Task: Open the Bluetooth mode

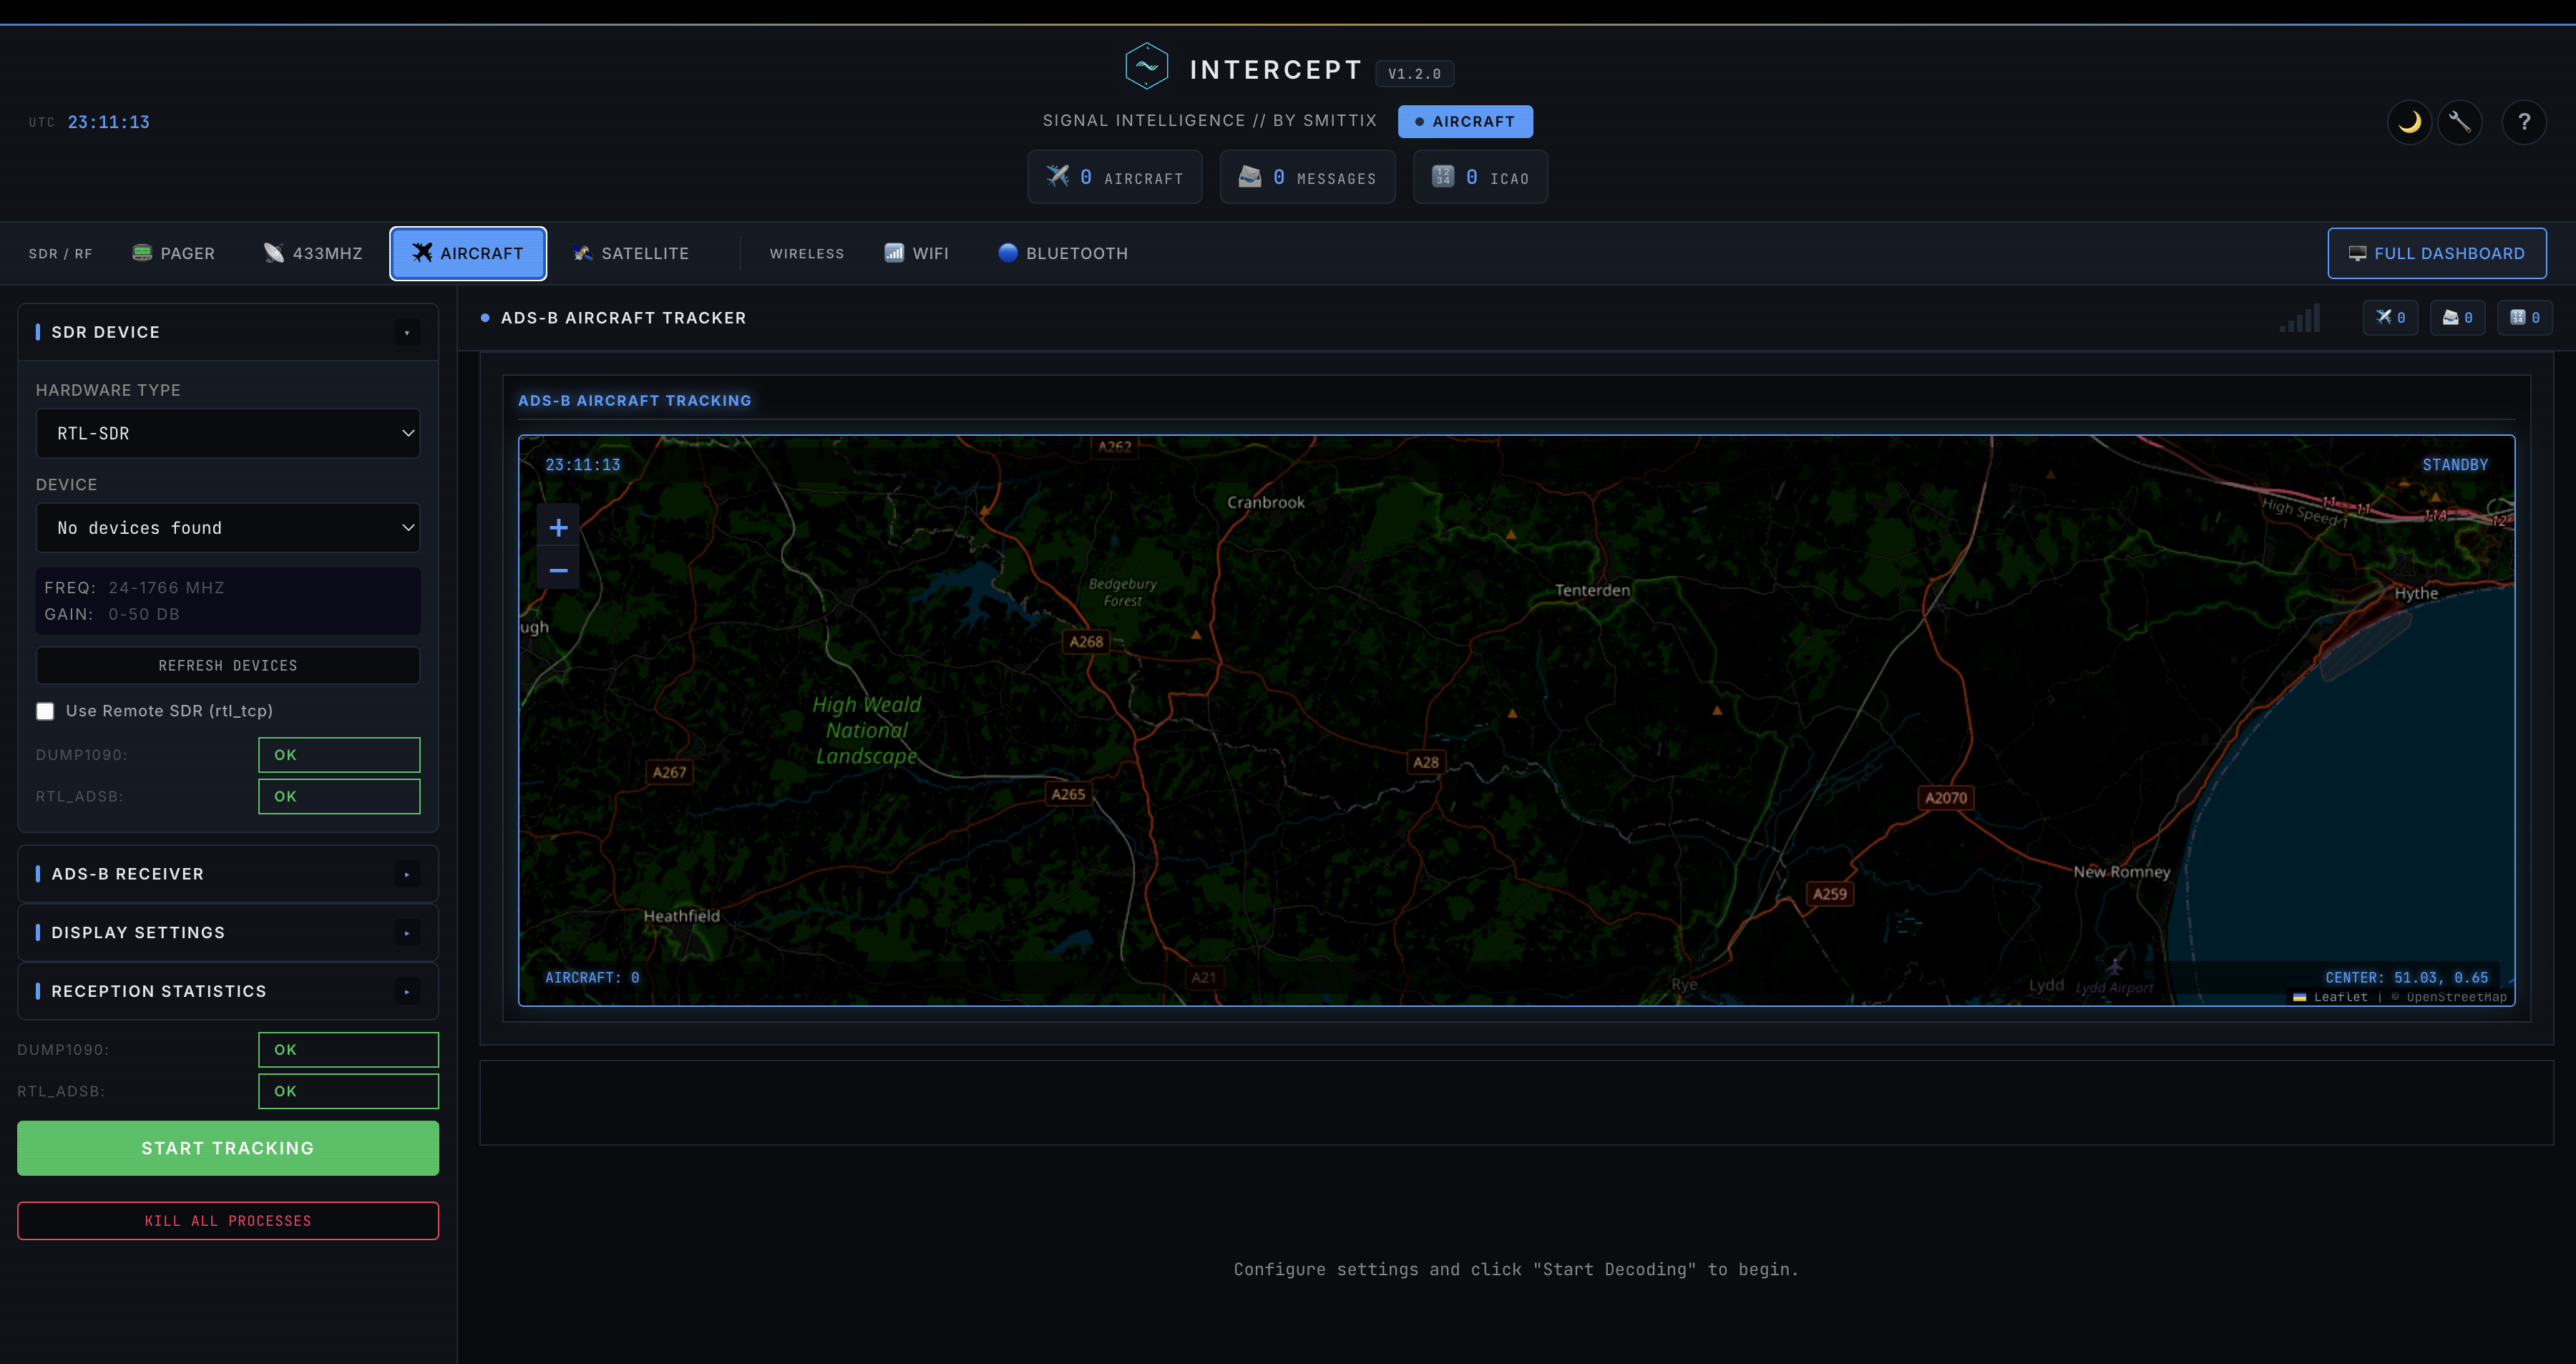Action: point(1063,254)
